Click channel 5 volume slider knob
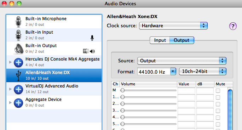 point(122,124)
